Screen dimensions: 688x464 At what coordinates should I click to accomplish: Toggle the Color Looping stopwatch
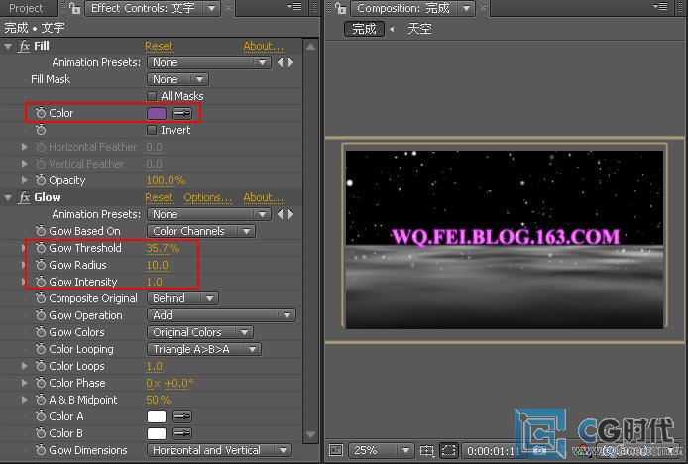41,349
